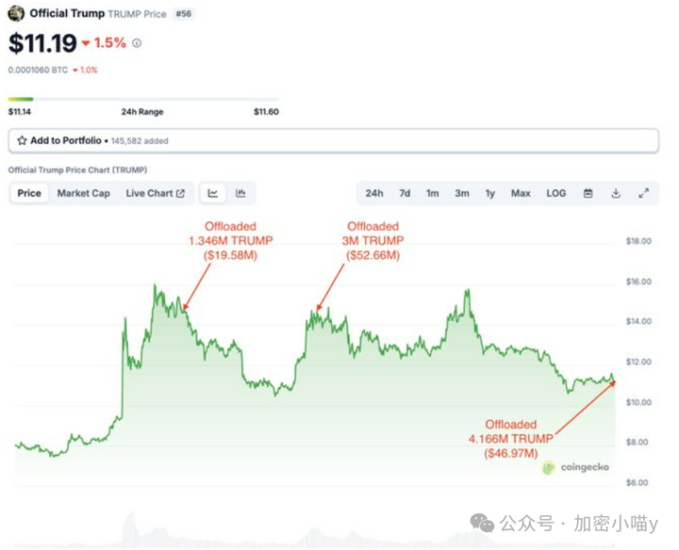Image resolution: width=679 pixels, height=550 pixels.
Task: Toggle LOG scale on chart
Action: pos(556,193)
